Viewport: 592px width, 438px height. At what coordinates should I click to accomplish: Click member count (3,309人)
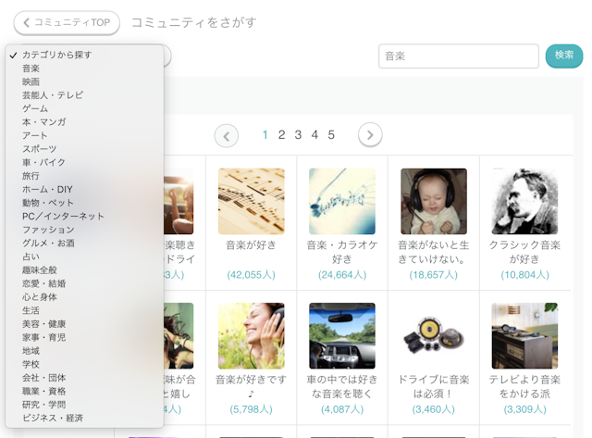click(x=524, y=409)
